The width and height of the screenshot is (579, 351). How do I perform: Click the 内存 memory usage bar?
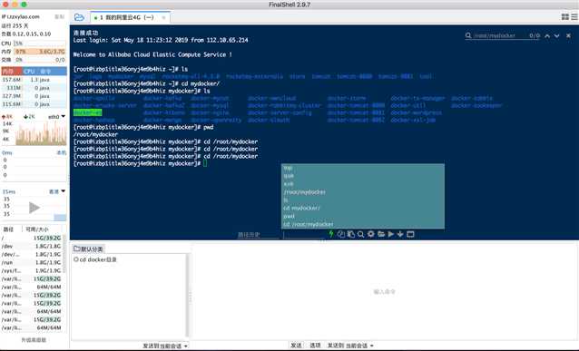40,52
